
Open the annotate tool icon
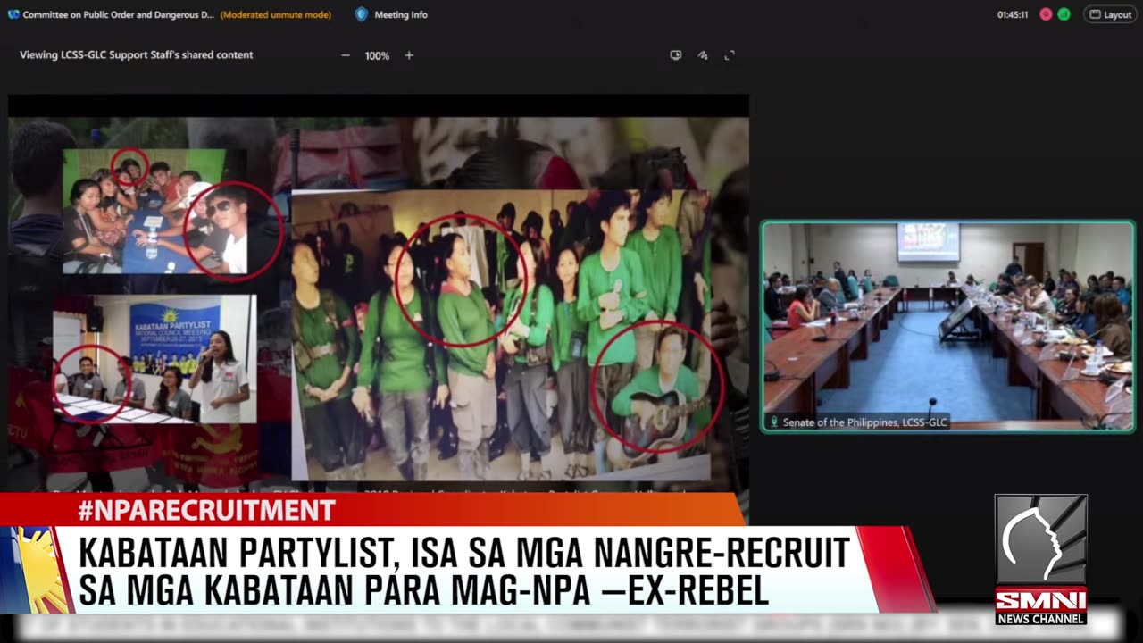(703, 55)
